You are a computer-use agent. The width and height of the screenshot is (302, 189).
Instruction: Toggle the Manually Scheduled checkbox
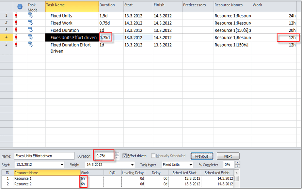(x=153, y=156)
